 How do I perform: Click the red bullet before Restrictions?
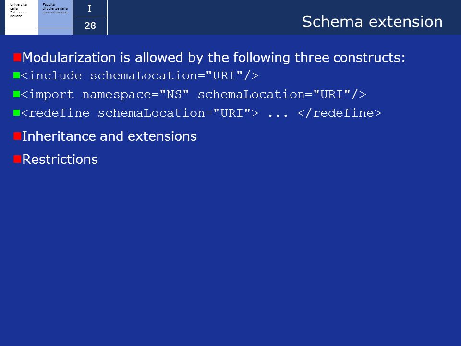17,159
